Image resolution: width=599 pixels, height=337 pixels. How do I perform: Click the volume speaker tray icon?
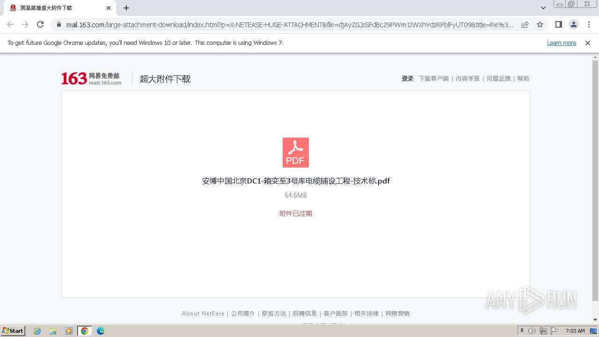(532, 331)
